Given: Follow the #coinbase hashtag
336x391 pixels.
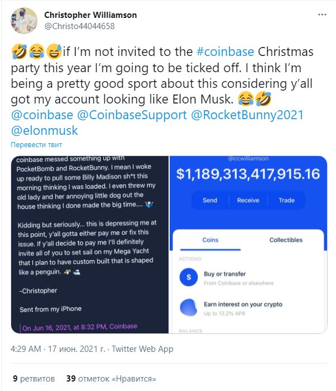Looking at the screenshot, I should click(x=225, y=52).
